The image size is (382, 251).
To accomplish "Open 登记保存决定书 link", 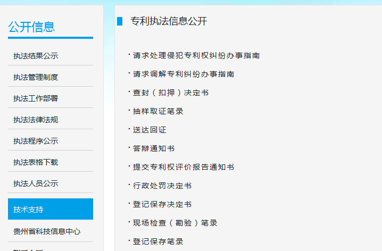I will [162, 204].
